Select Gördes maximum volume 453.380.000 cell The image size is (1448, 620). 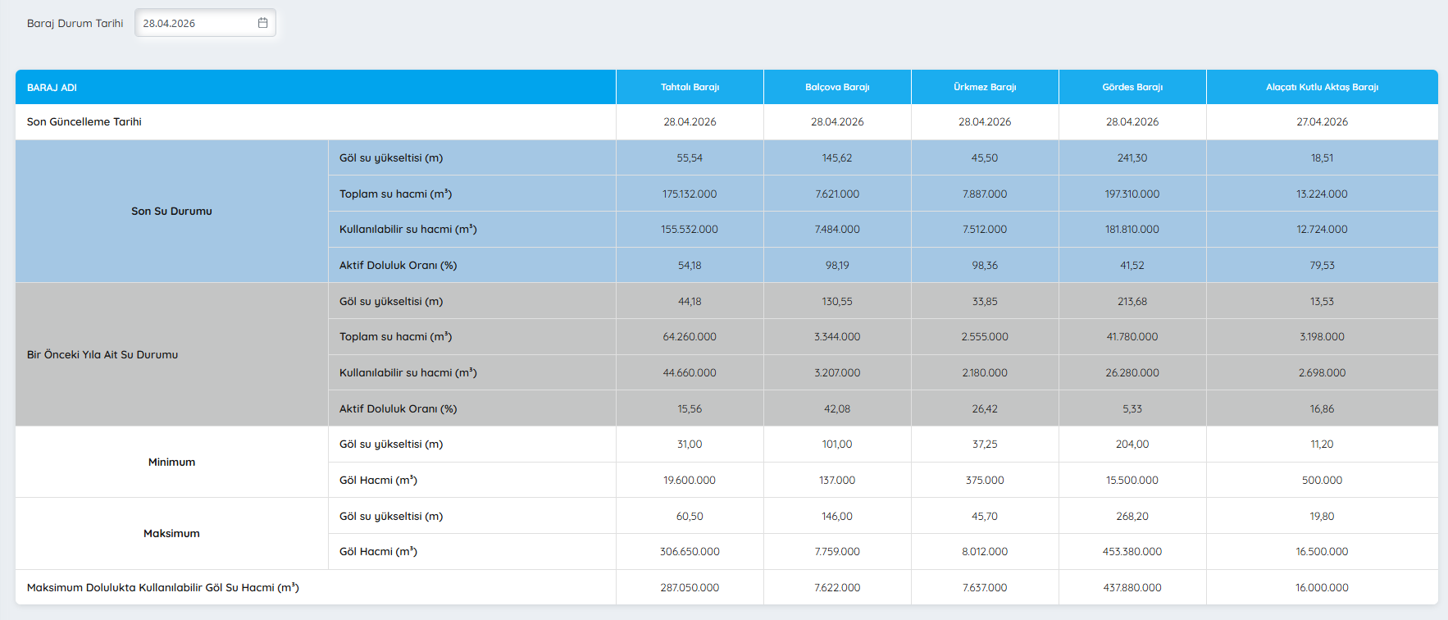point(1132,552)
